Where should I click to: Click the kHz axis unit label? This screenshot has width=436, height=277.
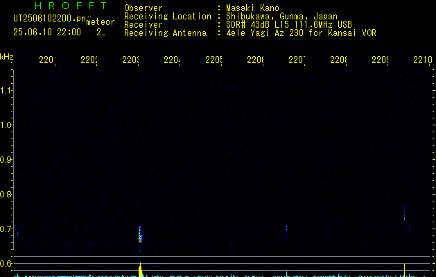7,57
